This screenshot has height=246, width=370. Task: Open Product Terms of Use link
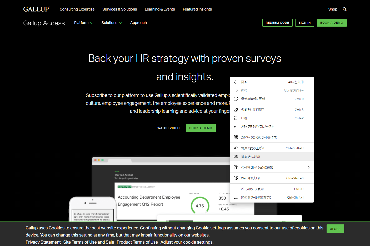tap(137, 242)
